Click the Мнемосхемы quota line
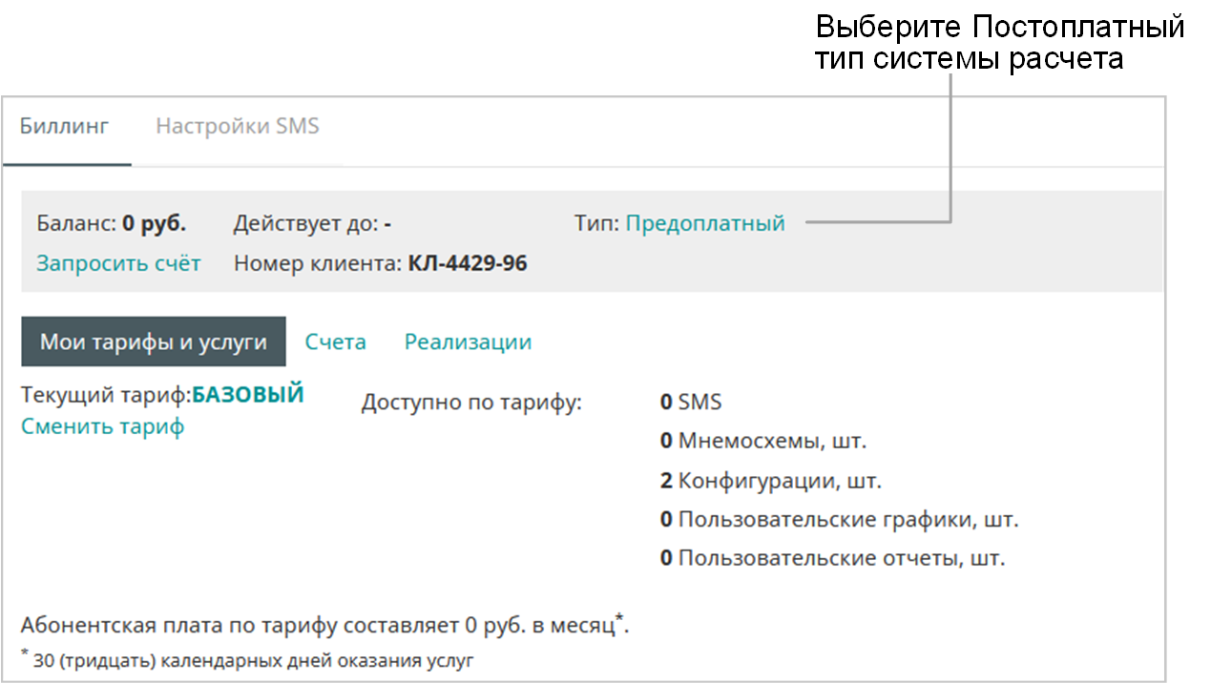 (x=762, y=441)
